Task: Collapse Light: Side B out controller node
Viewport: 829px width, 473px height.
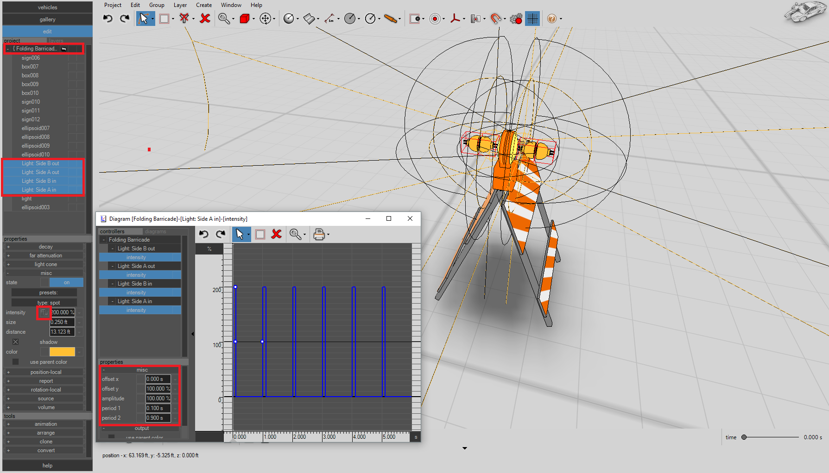Action: coord(113,249)
